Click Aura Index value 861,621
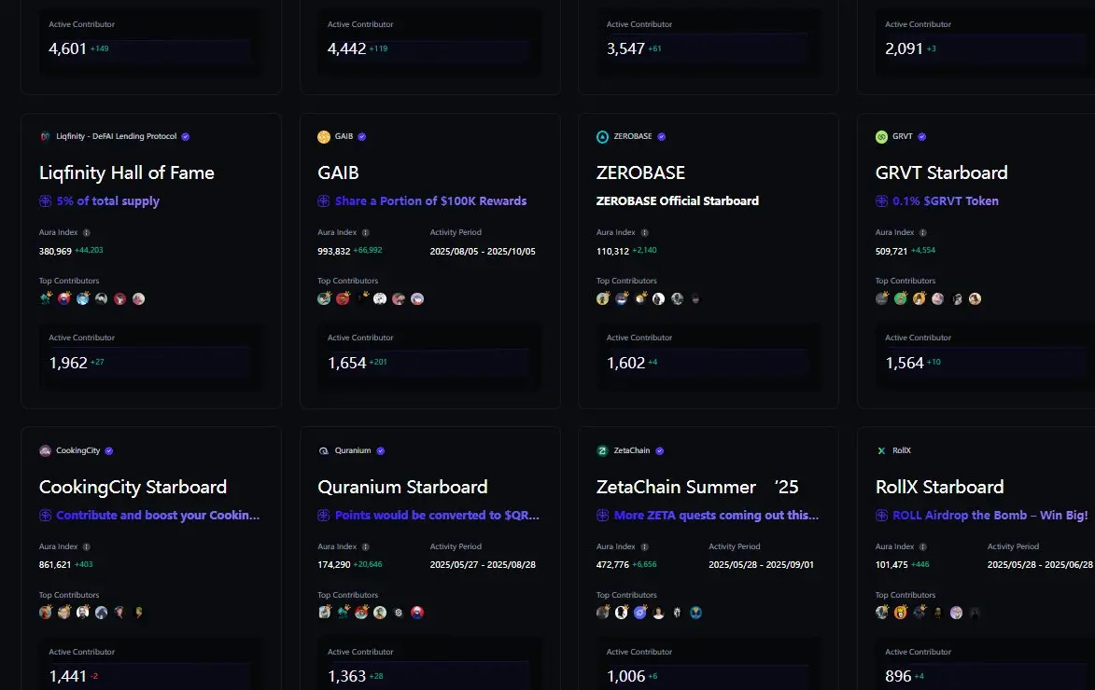 (x=55, y=565)
